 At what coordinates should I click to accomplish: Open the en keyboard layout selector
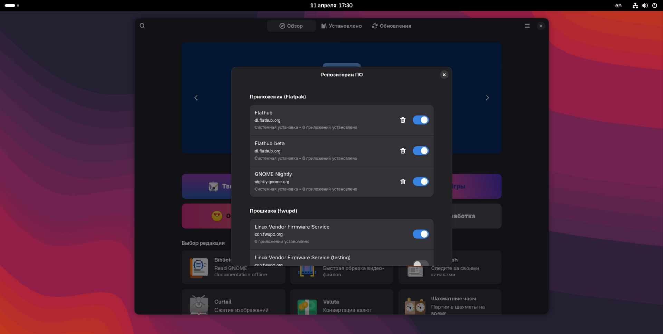coord(618,6)
